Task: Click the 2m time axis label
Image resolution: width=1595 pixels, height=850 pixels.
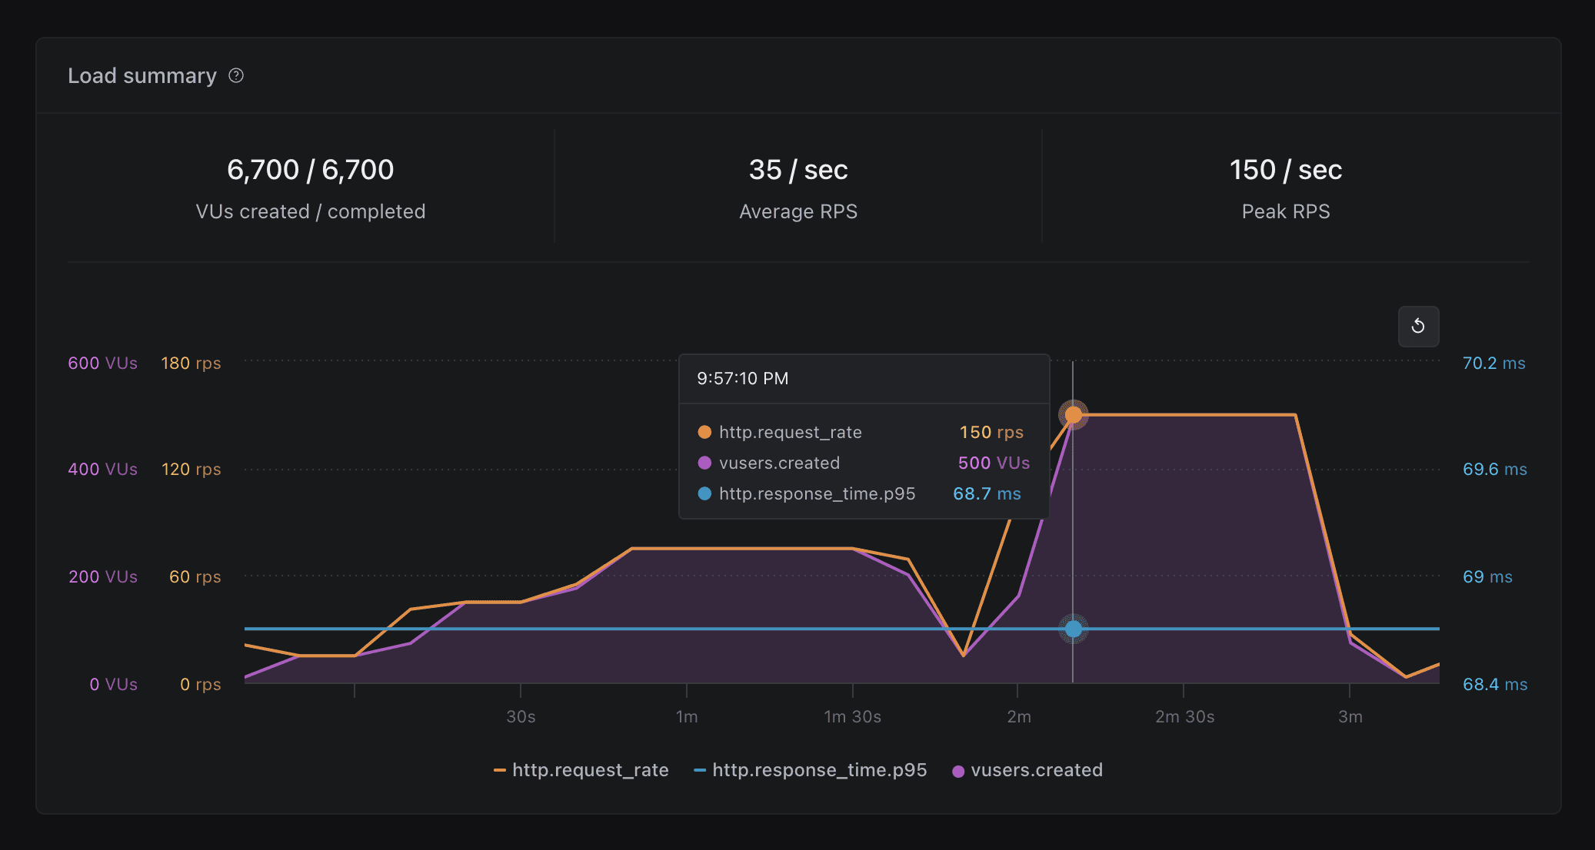Action: click(1020, 716)
